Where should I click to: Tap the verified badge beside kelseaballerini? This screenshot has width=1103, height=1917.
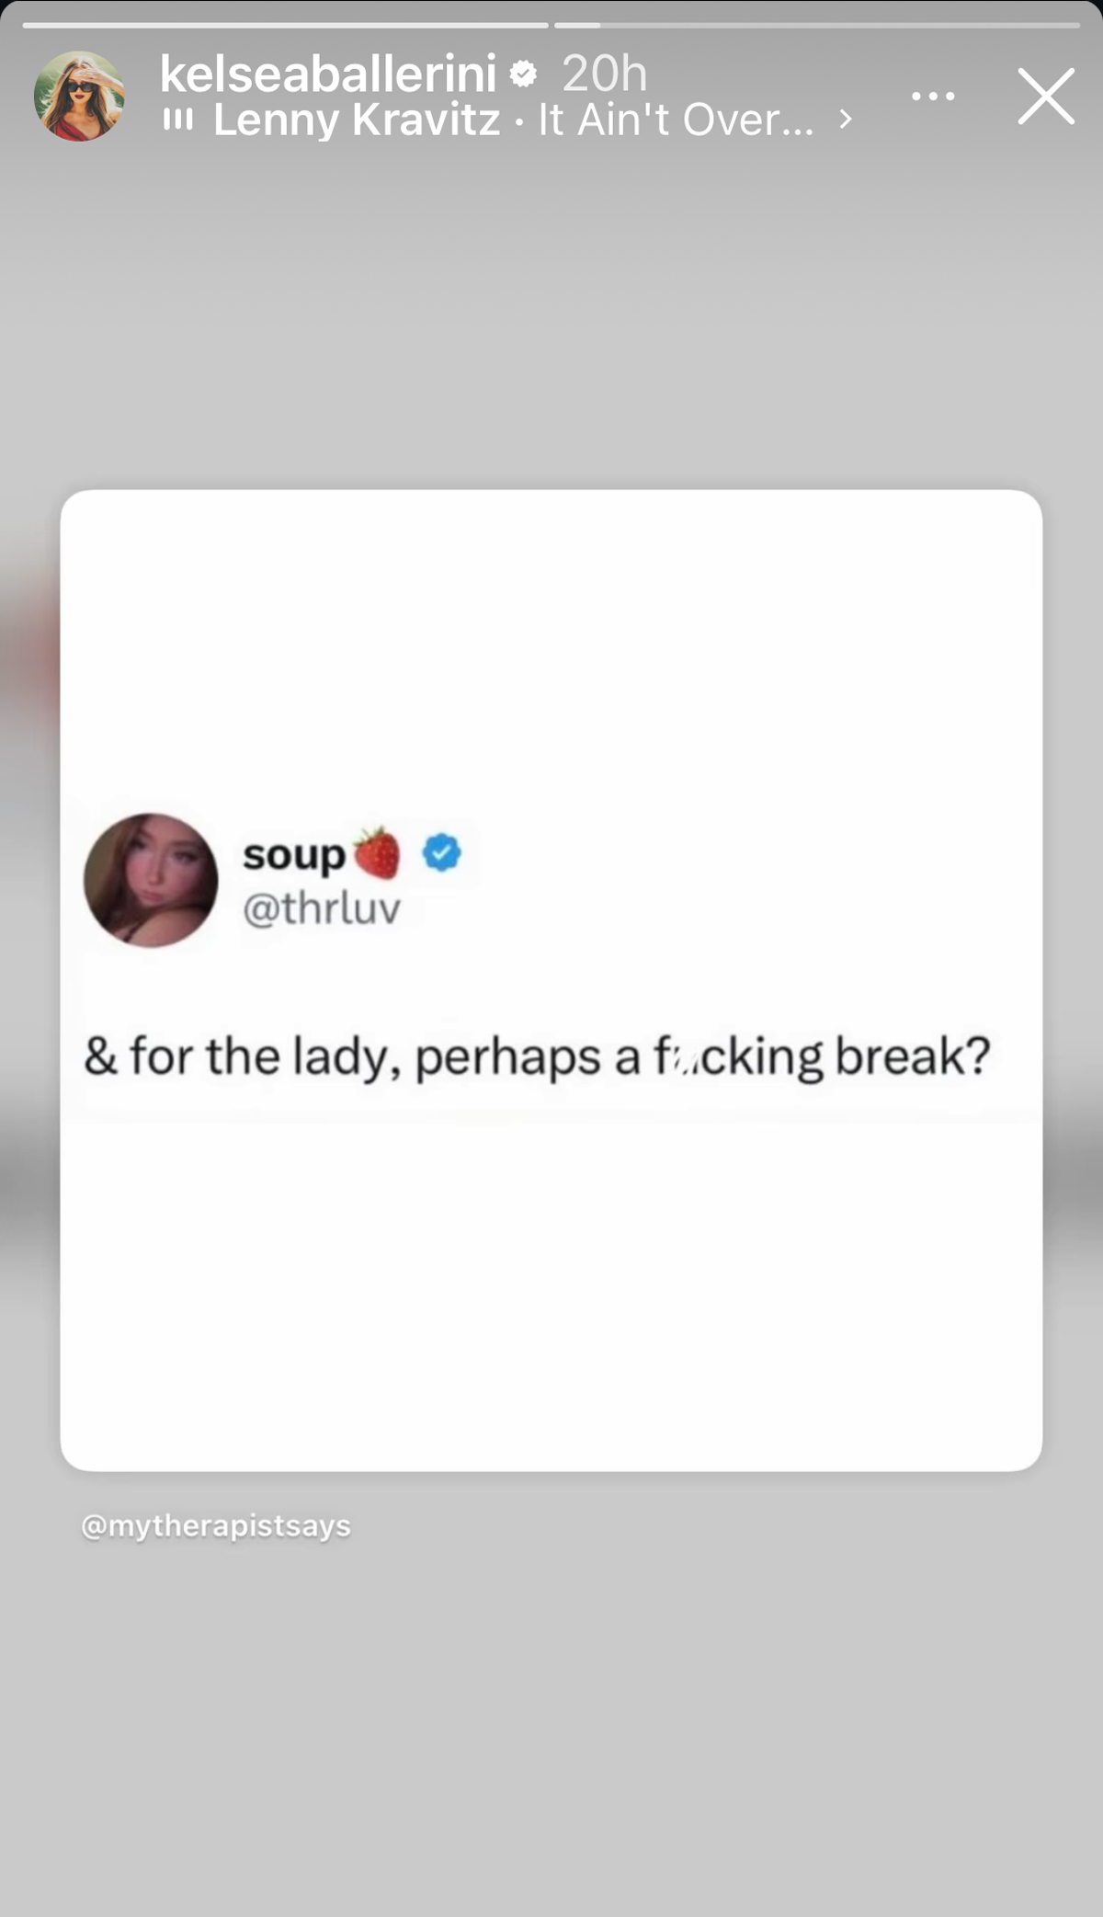(x=523, y=74)
